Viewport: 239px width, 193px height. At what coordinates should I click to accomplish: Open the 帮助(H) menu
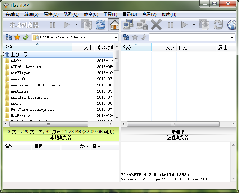169,14
